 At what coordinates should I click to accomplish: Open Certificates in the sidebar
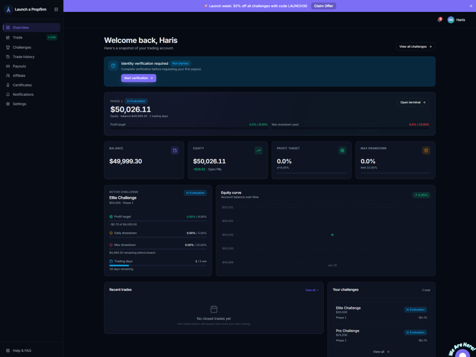(x=31, y=85)
